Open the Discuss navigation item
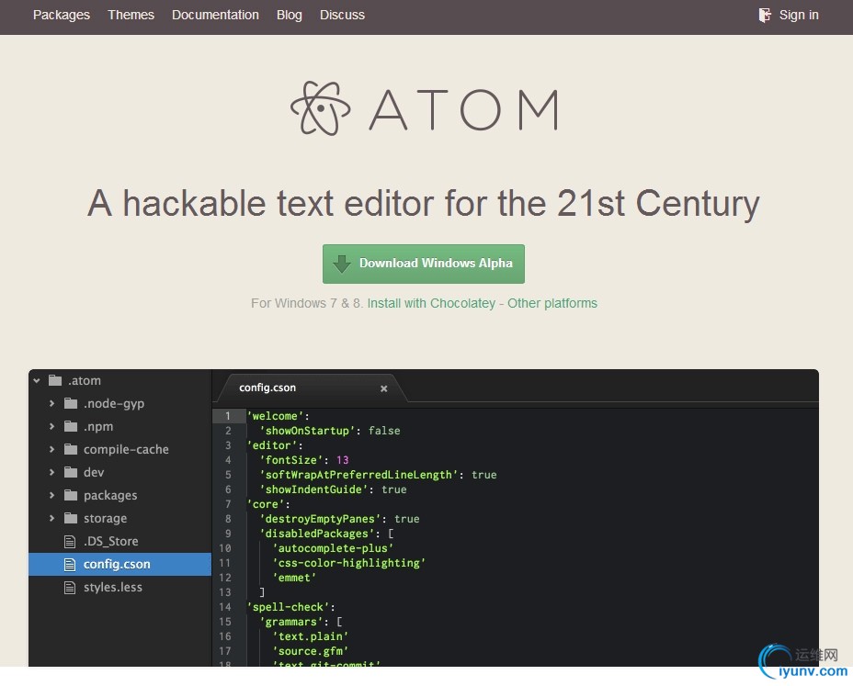853x686 pixels. click(342, 16)
